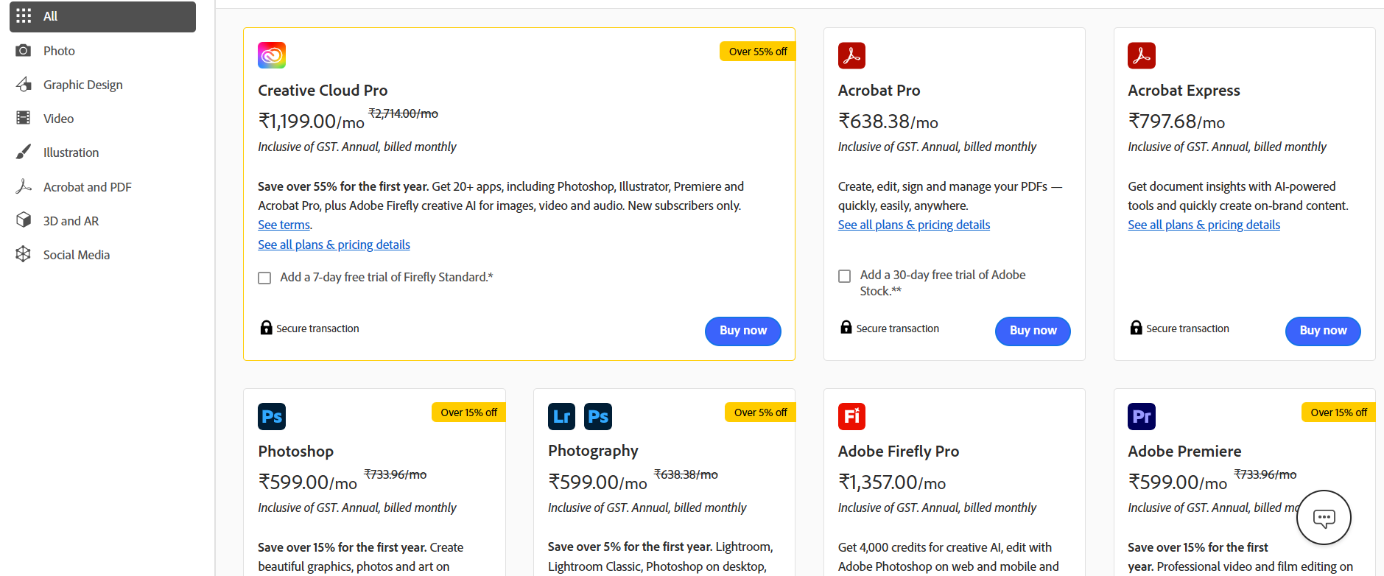Click the Acrobat Express heading

1184,91
